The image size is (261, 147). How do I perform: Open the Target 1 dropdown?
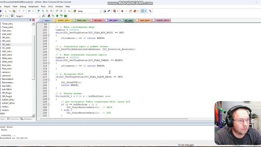coord(40,16)
